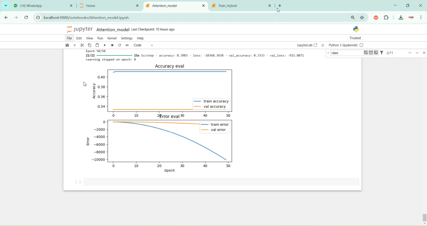Open the search filter options
Viewport: 427px width, 226px height.
pyautogui.click(x=381, y=53)
